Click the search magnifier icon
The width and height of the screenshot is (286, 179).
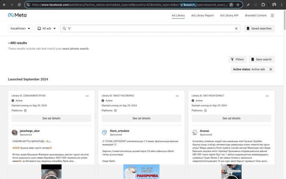[64, 29]
